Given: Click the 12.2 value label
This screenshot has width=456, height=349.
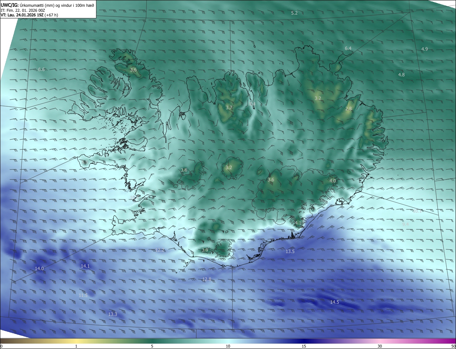Looking at the screenshot, I should [x=160, y=250].
